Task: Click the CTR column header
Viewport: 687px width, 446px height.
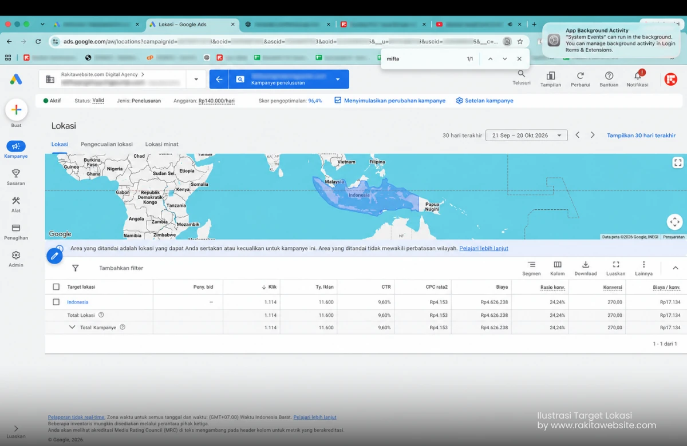Action: coord(386,286)
